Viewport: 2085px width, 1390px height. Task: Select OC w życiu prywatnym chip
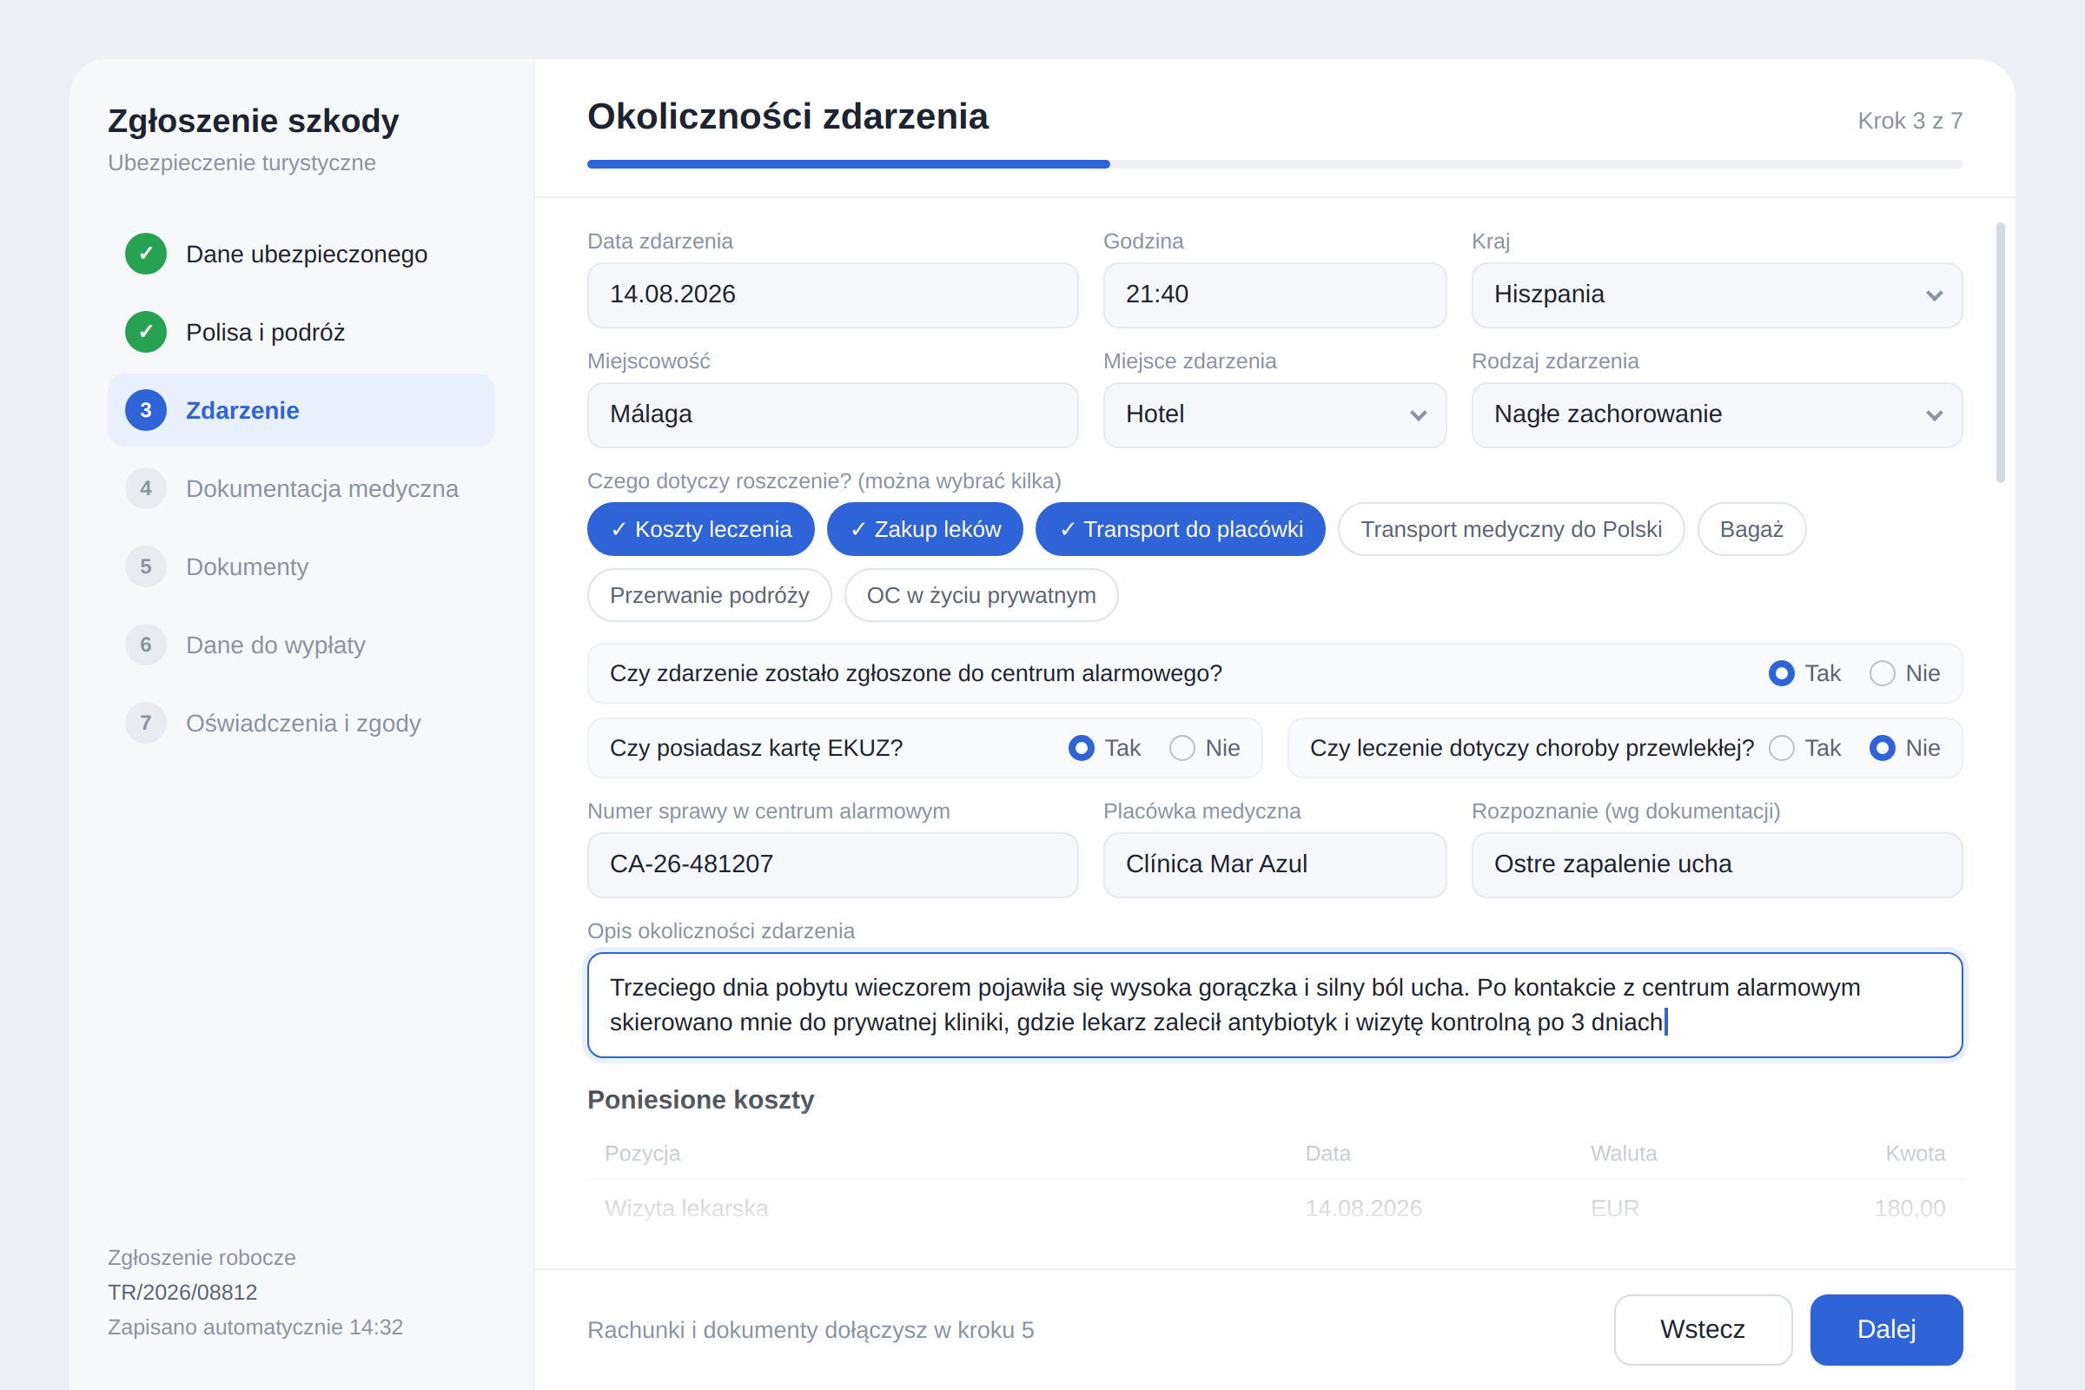[981, 595]
